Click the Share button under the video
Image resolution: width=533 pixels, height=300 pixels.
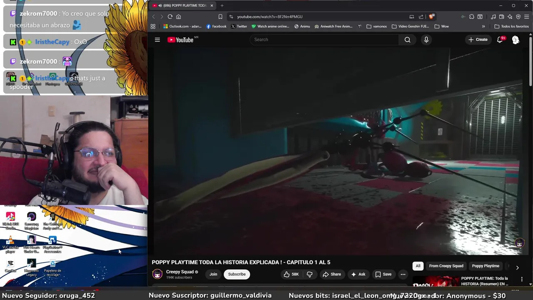pyautogui.click(x=331, y=274)
